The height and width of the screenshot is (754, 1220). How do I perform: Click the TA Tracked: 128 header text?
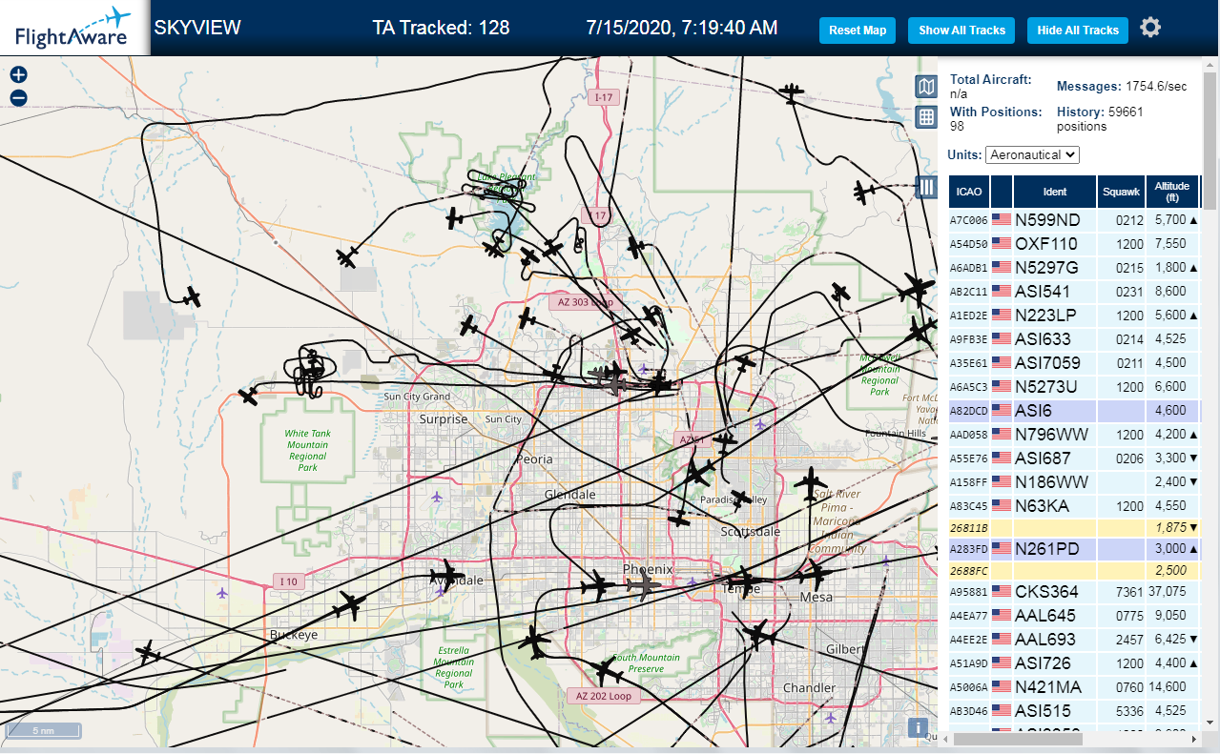tap(441, 28)
